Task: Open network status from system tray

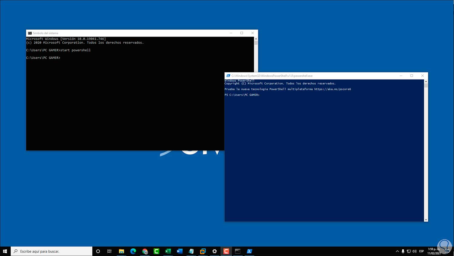Action: [x=409, y=251]
